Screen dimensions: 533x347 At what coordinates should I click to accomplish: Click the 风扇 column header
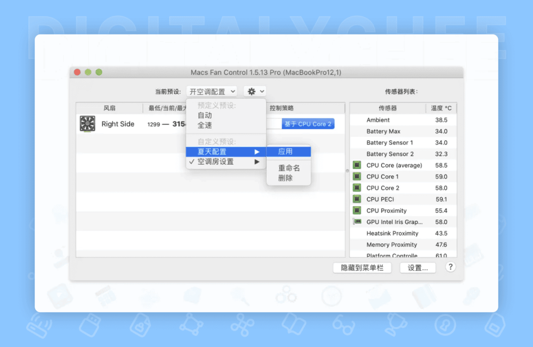click(x=109, y=108)
